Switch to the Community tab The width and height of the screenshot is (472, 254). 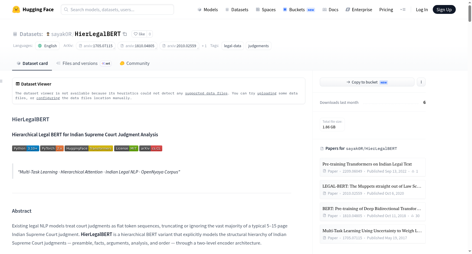click(x=135, y=63)
